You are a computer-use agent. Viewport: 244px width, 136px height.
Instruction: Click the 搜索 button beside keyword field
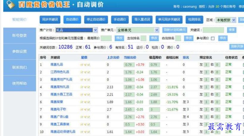pyautogui.click(x=232, y=30)
